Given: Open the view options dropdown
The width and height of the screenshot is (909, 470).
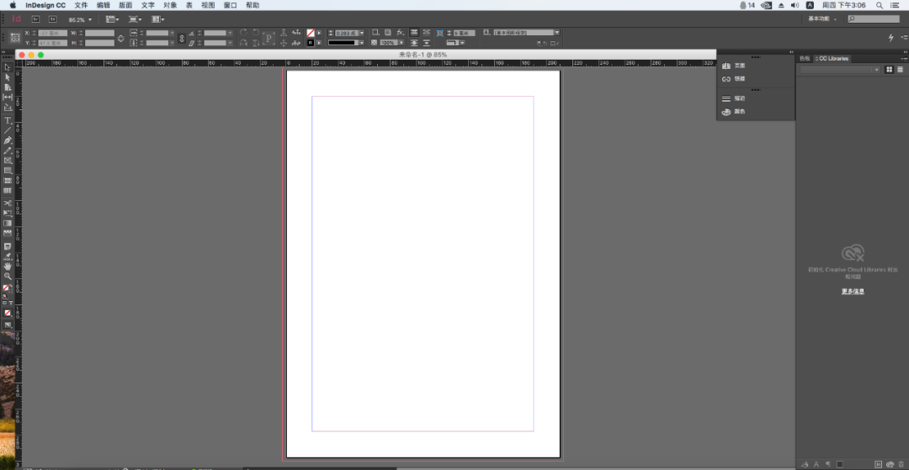Looking at the screenshot, I should (x=112, y=19).
